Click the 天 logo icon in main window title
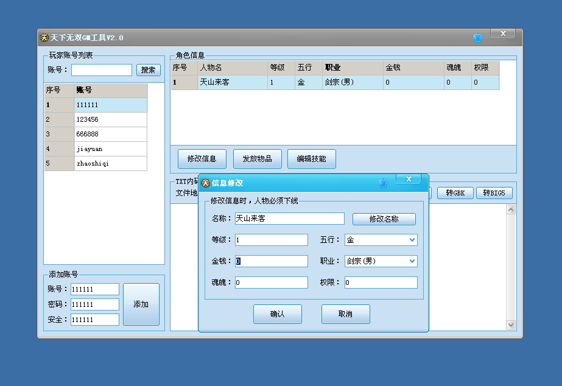562x386 pixels. (44, 38)
